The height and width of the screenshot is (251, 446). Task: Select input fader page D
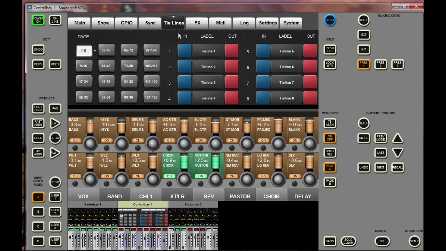[x=38, y=241]
